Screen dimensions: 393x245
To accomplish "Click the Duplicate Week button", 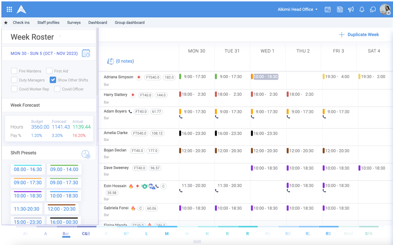I will click(x=359, y=35).
